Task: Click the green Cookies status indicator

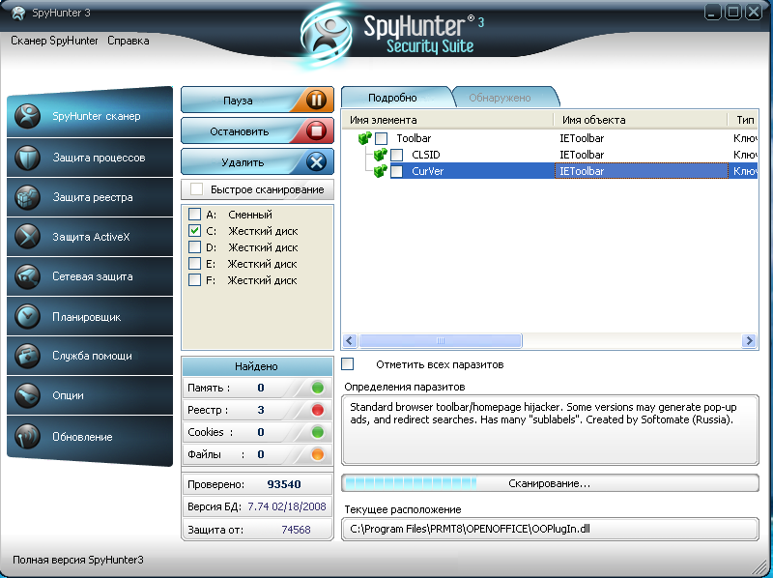Action: 318,432
